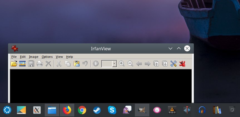Image resolution: width=240 pixels, height=117 pixels.
Task: Click inside the zoom value field
Action: pos(107,64)
